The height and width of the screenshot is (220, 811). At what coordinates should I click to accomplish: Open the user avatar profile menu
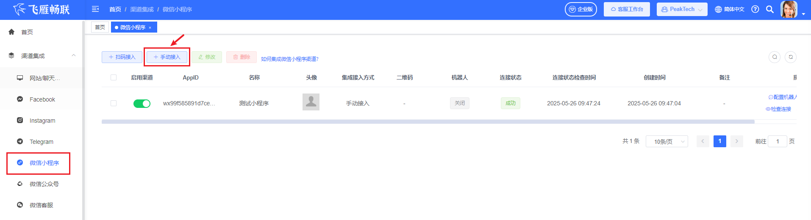click(x=789, y=9)
